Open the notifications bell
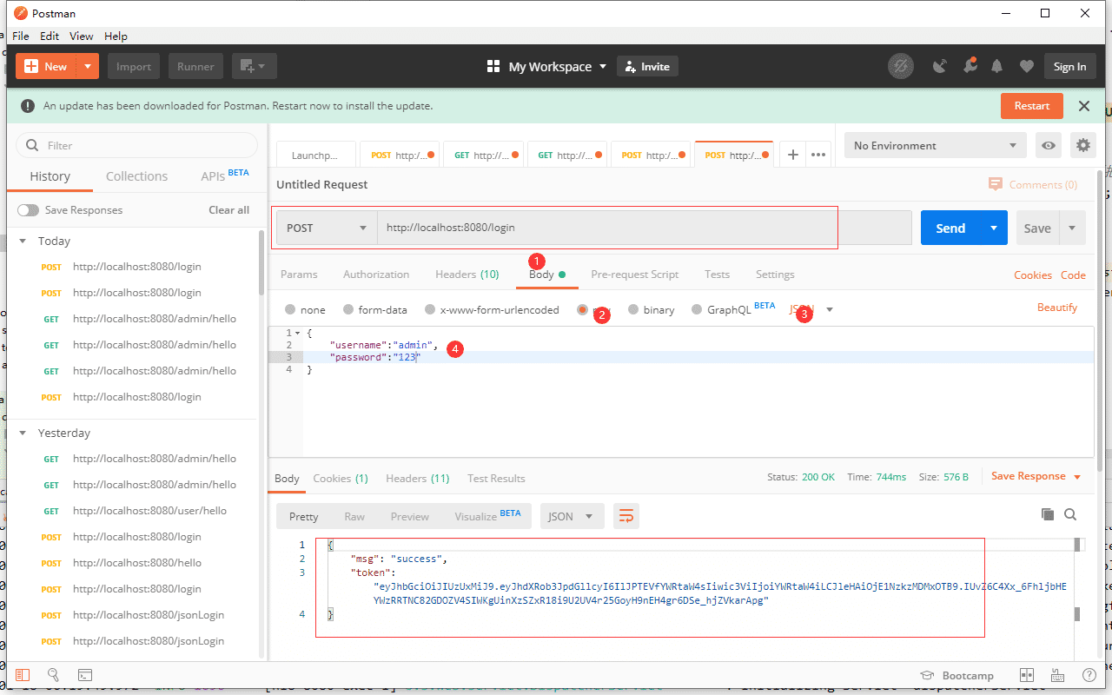The height and width of the screenshot is (695, 1112). coord(996,66)
